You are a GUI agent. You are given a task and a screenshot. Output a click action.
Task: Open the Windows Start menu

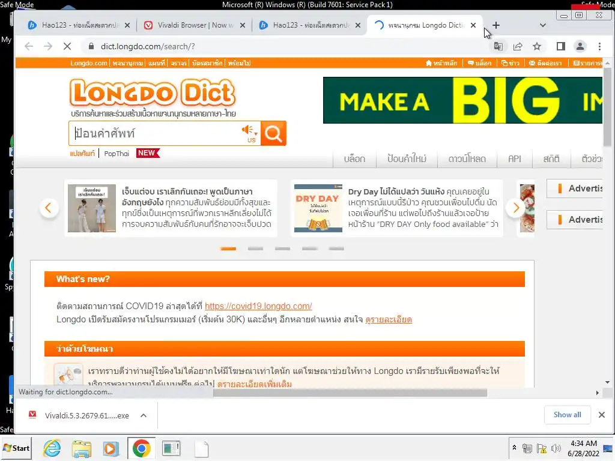coord(16,448)
